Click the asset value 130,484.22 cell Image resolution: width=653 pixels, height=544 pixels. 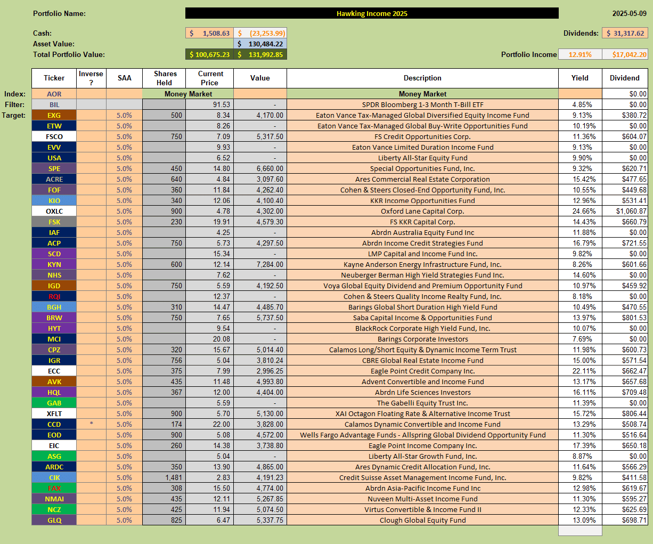pyautogui.click(x=260, y=44)
